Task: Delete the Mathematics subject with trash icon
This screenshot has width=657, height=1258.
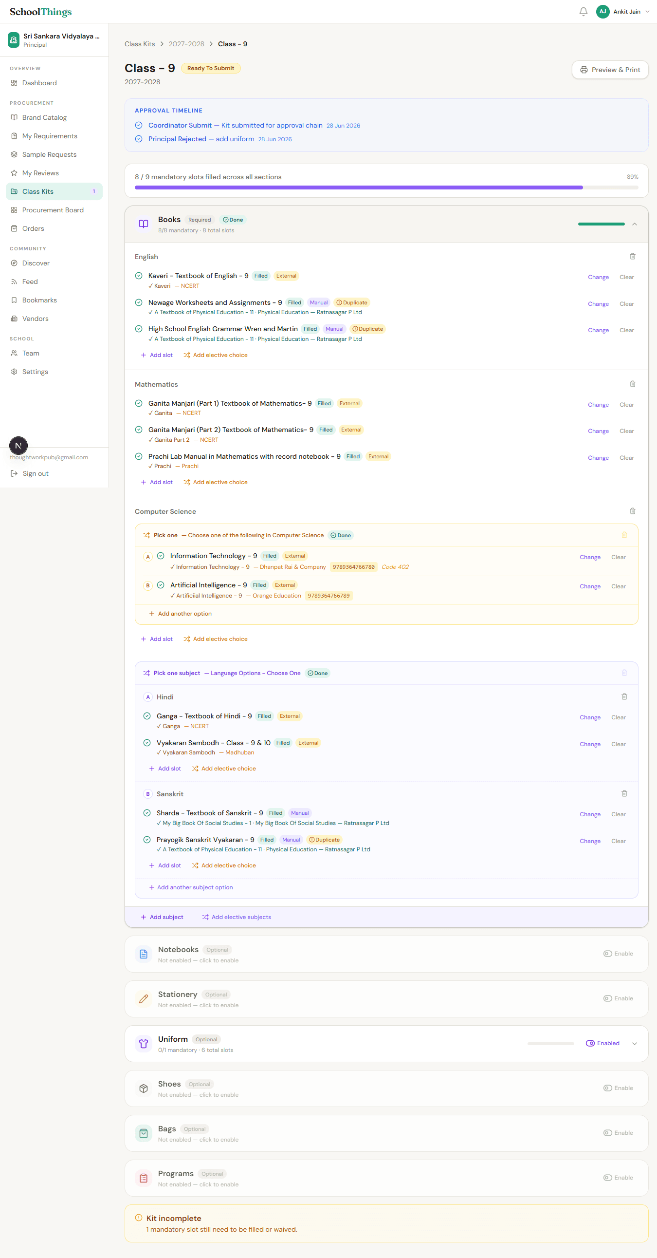Action: coord(633,384)
